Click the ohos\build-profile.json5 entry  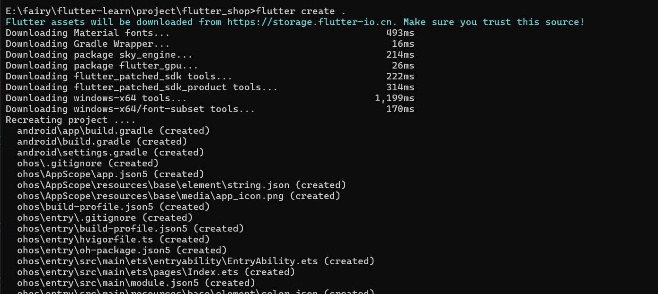[x=113, y=207]
